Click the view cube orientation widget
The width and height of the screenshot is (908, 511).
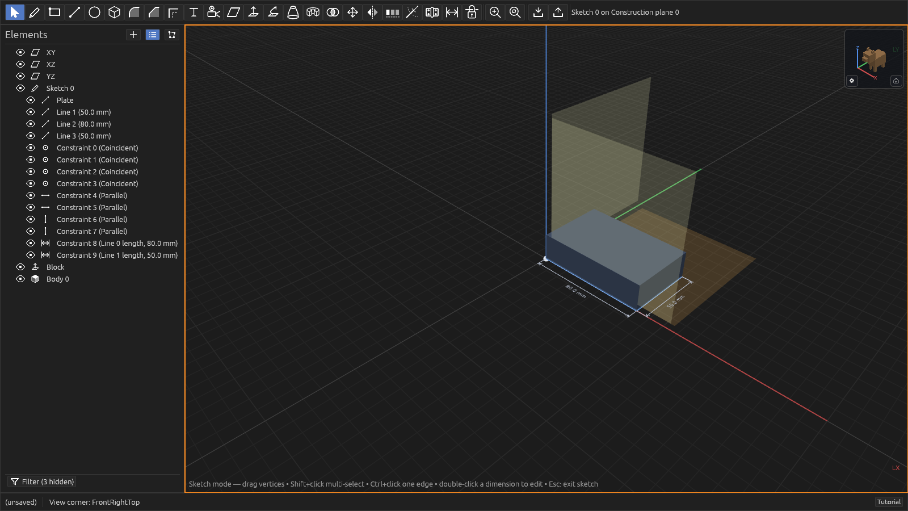point(874,58)
